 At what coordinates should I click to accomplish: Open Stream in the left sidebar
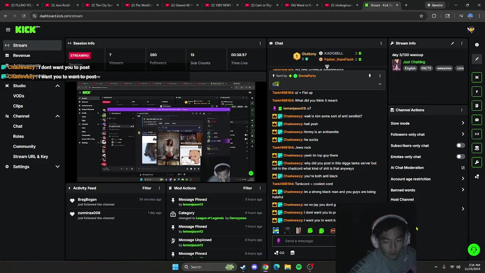point(31,45)
